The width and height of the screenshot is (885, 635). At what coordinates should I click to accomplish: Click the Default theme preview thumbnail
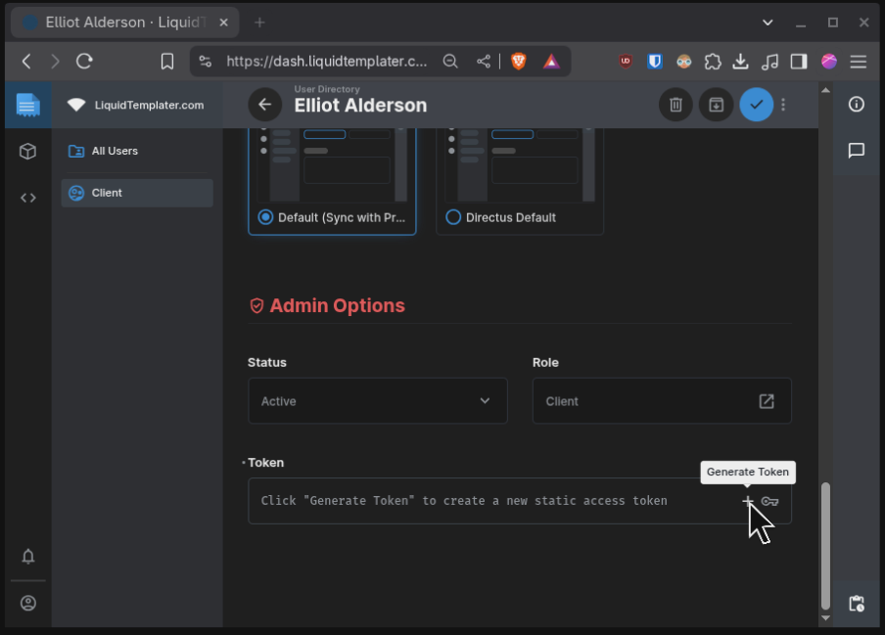(332, 165)
